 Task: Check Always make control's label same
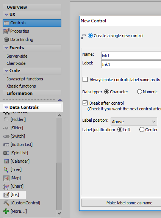85,80
